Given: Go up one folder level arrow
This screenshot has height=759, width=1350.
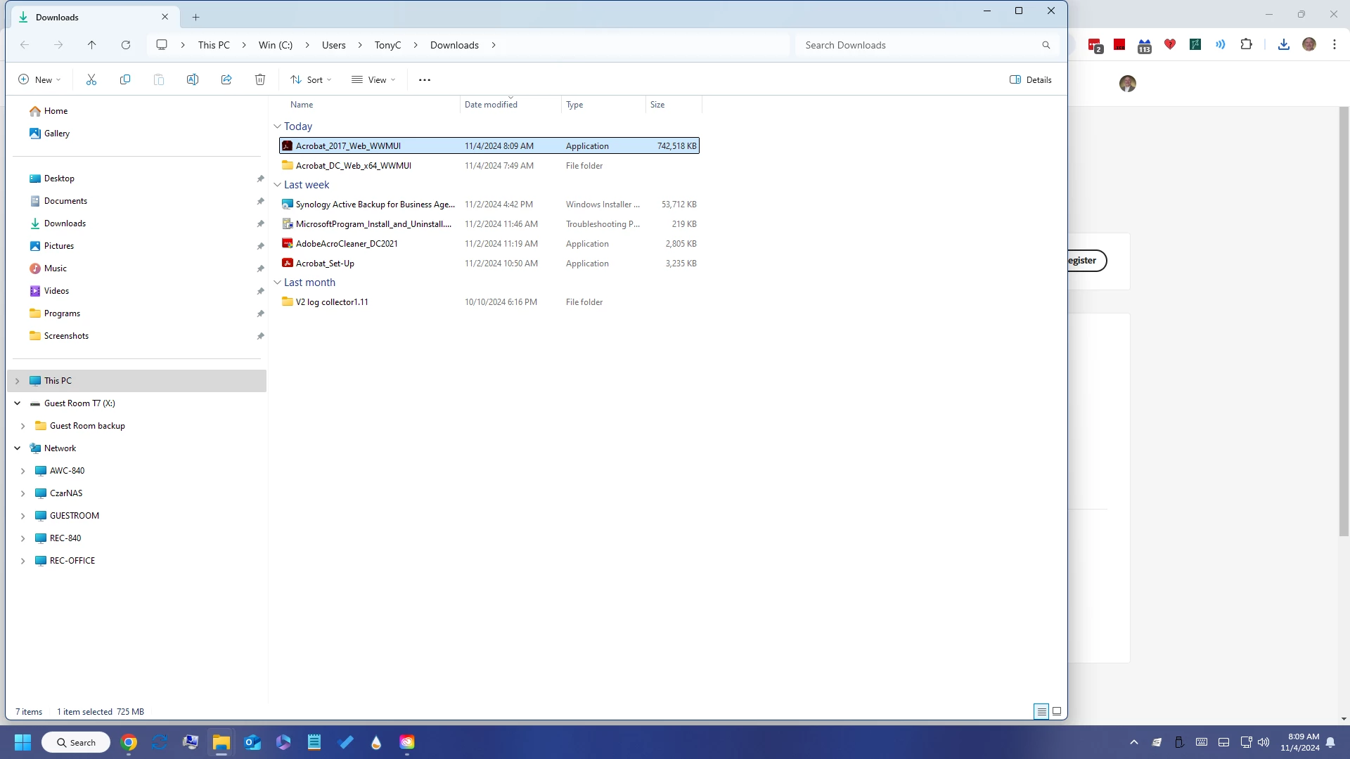Looking at the screenshot, I should [x=92, y=45].
